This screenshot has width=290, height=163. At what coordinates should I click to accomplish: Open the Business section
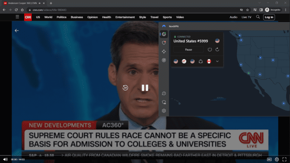coord(77,17)
